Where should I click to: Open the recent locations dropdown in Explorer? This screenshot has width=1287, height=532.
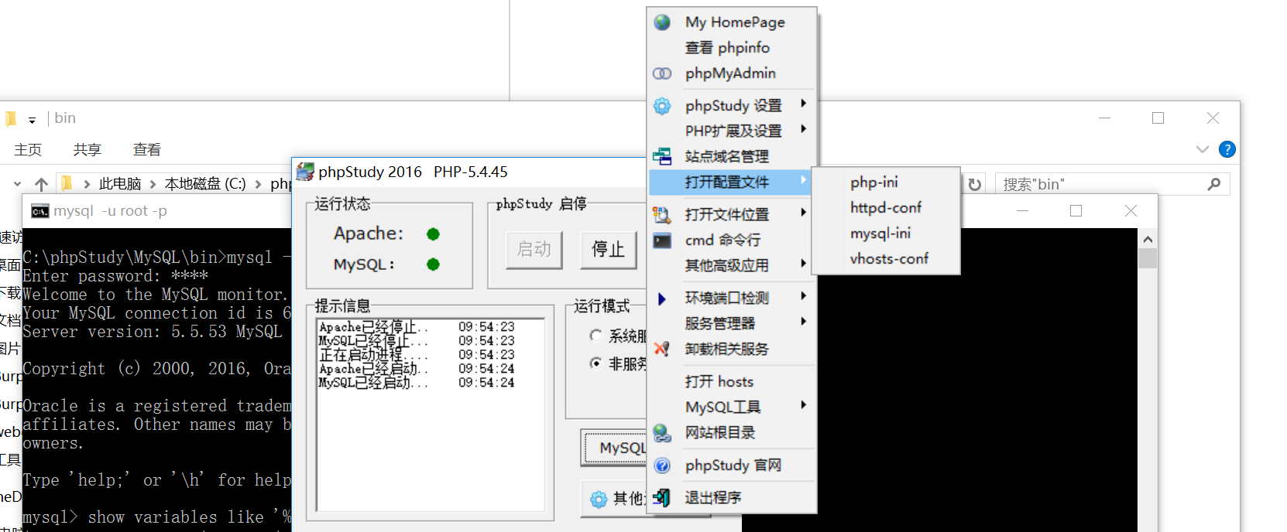coord(17,184)
